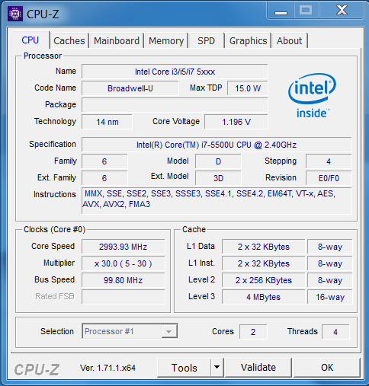The image size is (369, 386).
Task: Click the empty Package field
Action: tap(175, 105)
